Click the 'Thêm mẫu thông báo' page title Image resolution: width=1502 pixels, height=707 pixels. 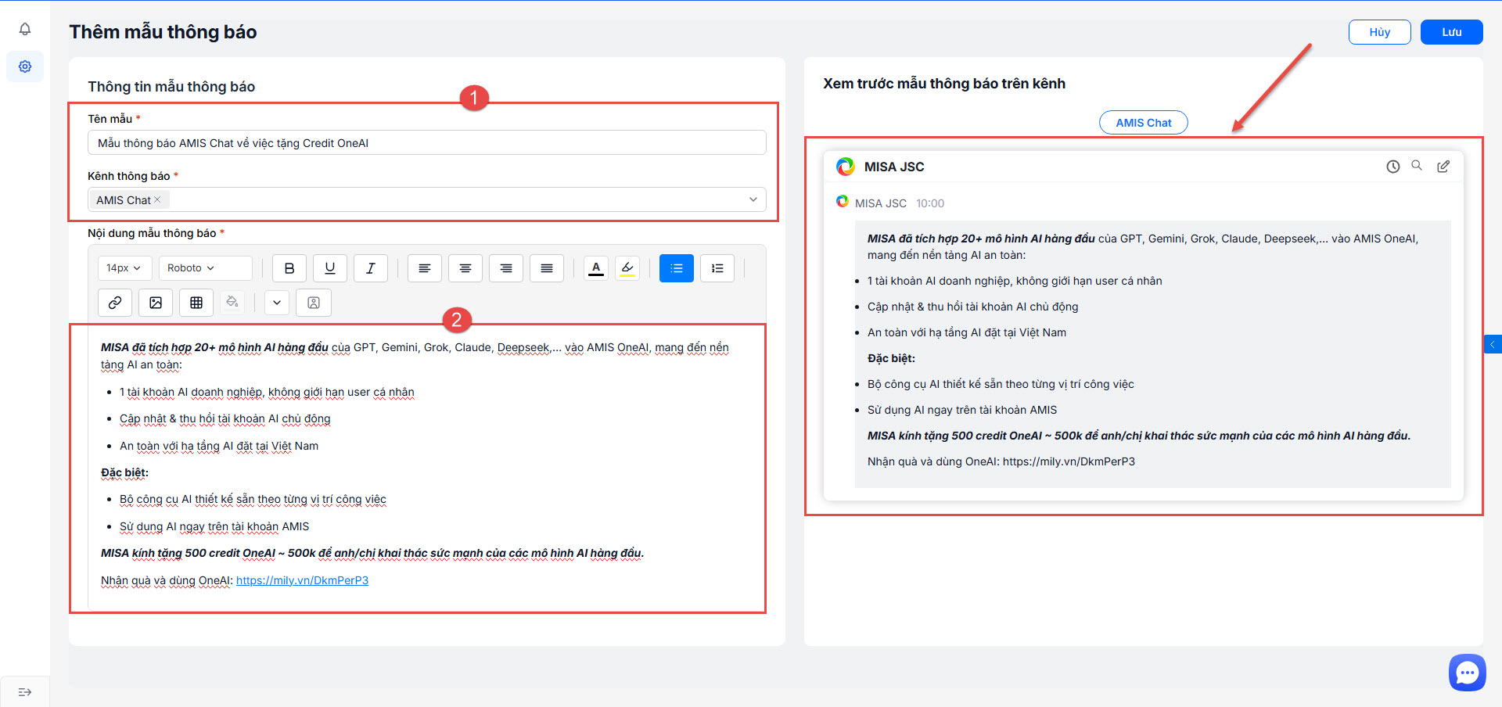[x=163, y=32]
